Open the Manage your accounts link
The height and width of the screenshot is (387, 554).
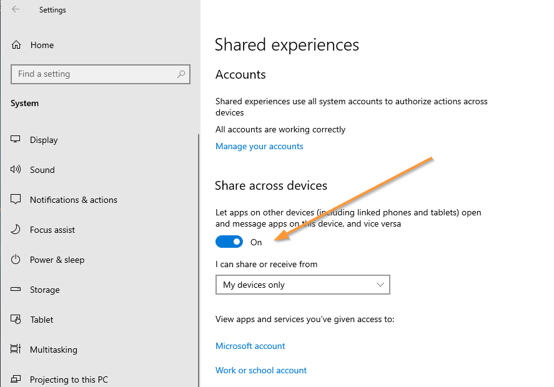pyautogui.click(x=259, y=146)
